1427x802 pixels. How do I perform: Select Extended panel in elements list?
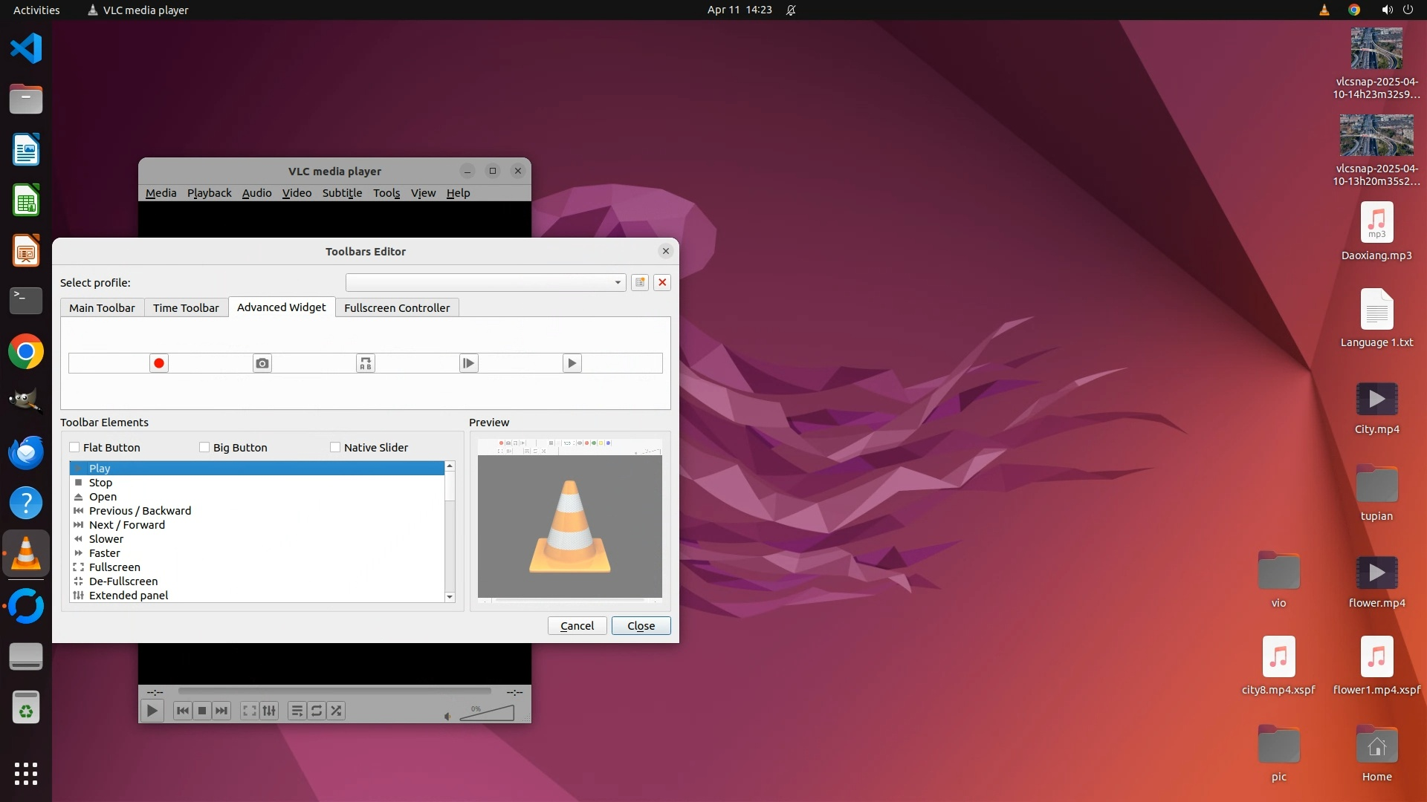129,595
